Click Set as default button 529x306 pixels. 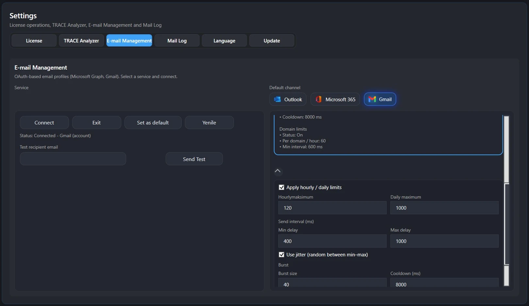click(x=153, y=123)
